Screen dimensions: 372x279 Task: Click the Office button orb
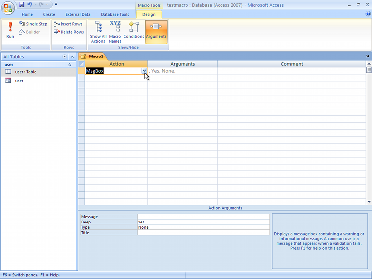click(8, 8)
